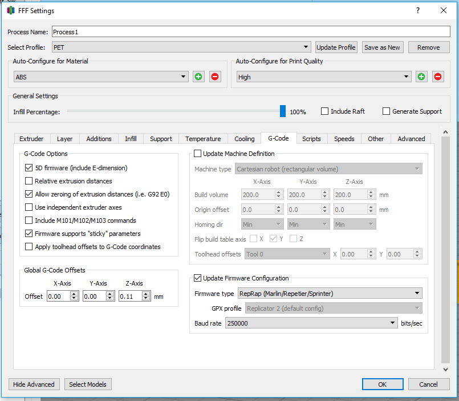The width and height of the screenshot is (459, 401).
Task: Switch to the Infill tab
Action: coord(131,139)
